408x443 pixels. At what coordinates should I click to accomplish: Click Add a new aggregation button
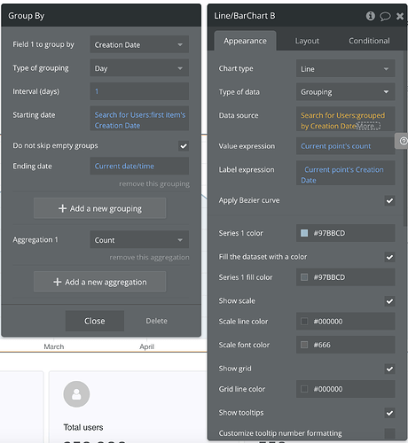[x=99, y=282]
